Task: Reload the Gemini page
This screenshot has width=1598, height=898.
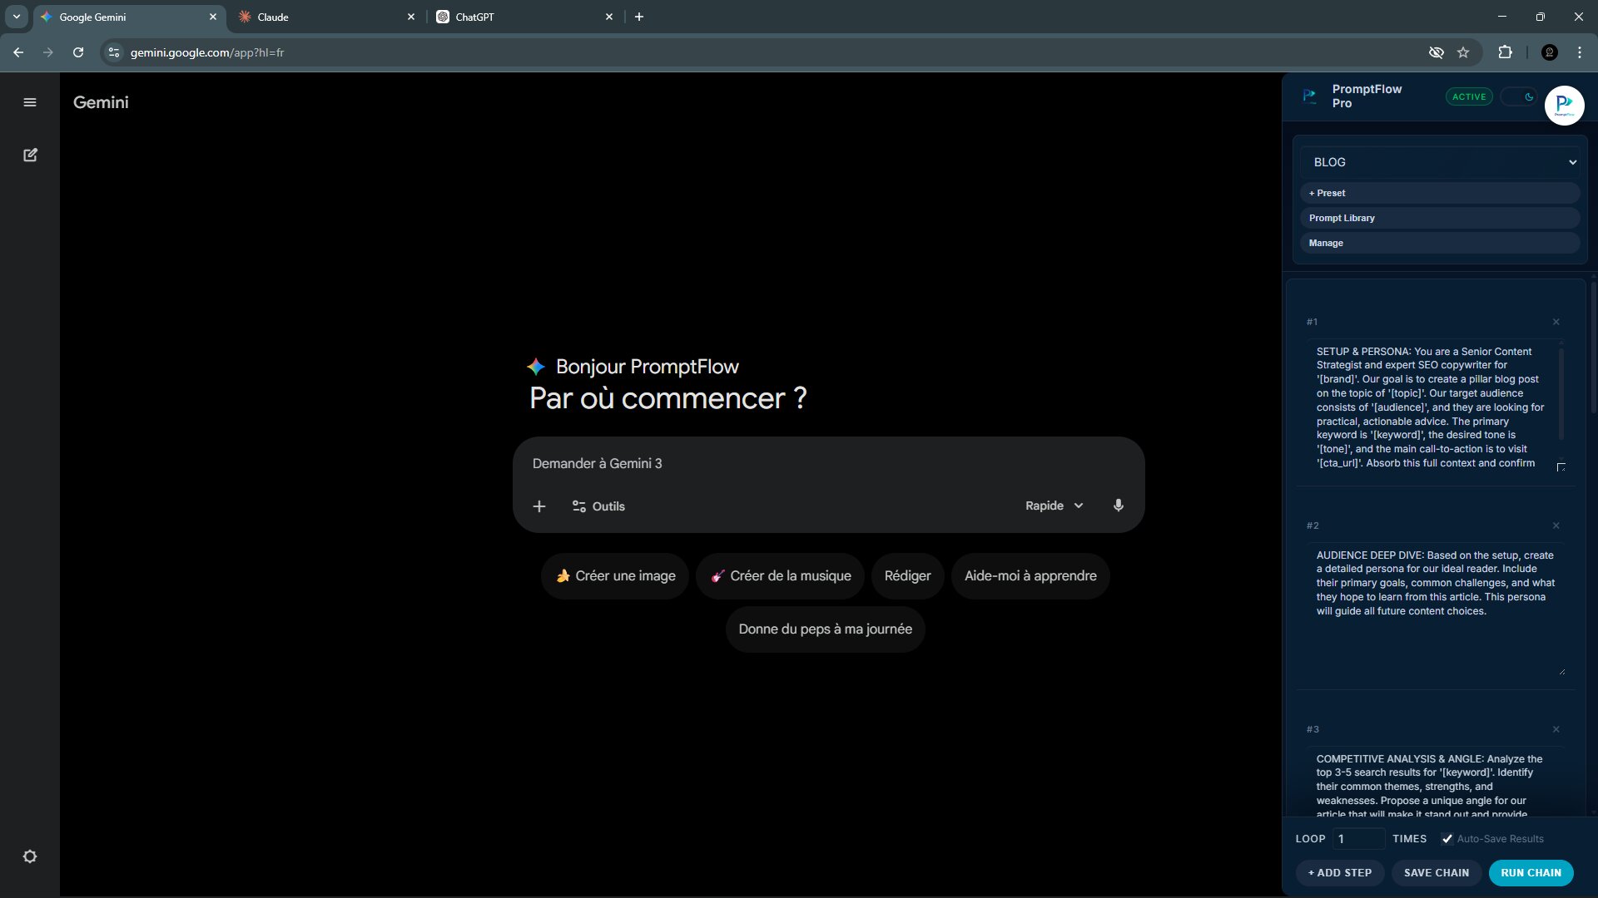Action: pyautogui.click(x=78, y=52)
